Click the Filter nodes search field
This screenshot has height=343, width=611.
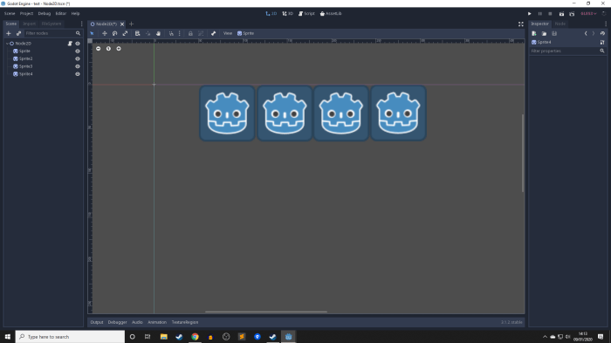click(52, 33)
